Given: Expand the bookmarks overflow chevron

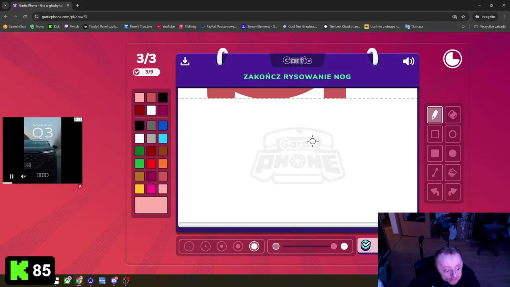Looking at the screenshot, I should click(463, 26).
